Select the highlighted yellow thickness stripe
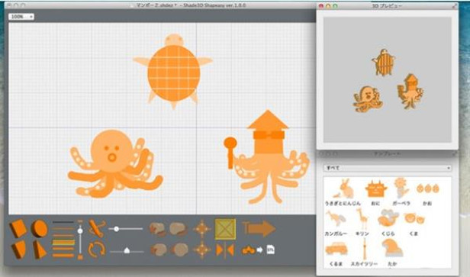This screenshot has width=470, height=277. [x=63, y=242]
